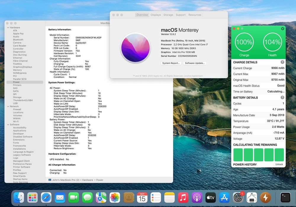
Task: Select Thunderbolt/USB4 in sidebar
Action: [x=23, y=100]
